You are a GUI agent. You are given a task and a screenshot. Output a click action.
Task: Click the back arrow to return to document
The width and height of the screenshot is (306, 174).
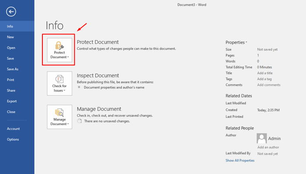pyautogui.click(x=11, y=12)
